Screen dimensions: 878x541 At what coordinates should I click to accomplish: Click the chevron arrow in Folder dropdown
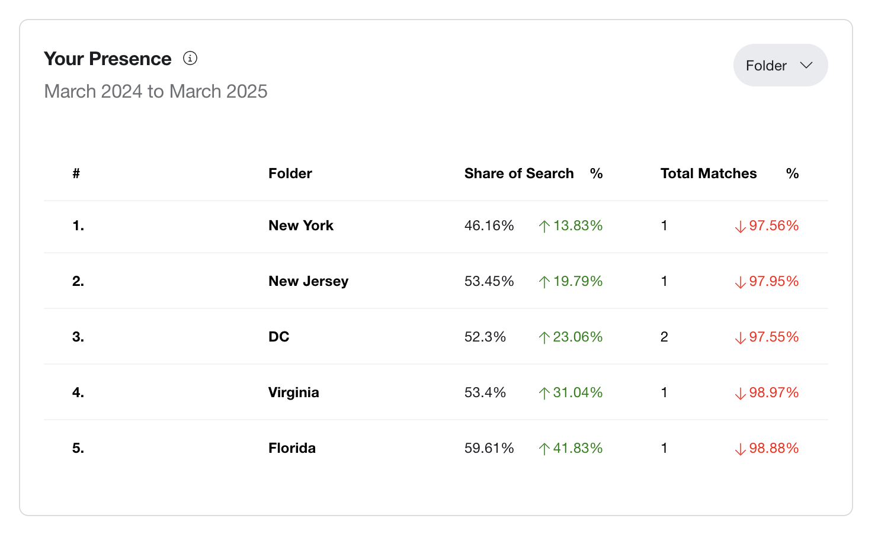pyautogui.click(x=806, y=65)
